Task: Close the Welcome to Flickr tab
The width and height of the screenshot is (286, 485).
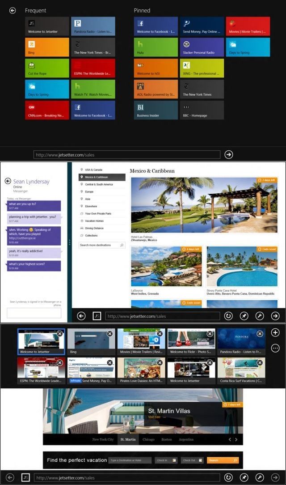Action: 210,334
